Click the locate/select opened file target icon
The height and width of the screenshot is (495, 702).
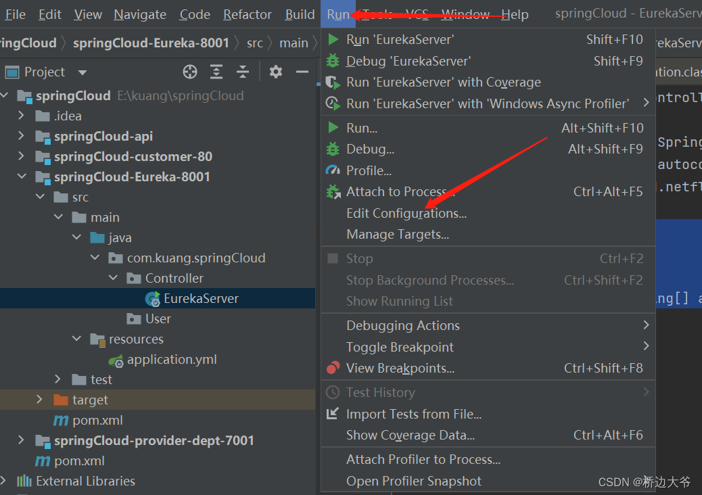tap(190, 72)
